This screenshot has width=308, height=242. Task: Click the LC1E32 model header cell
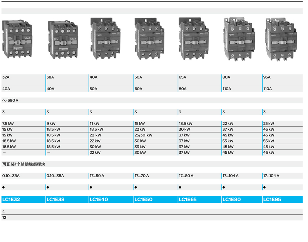(23, 199)
